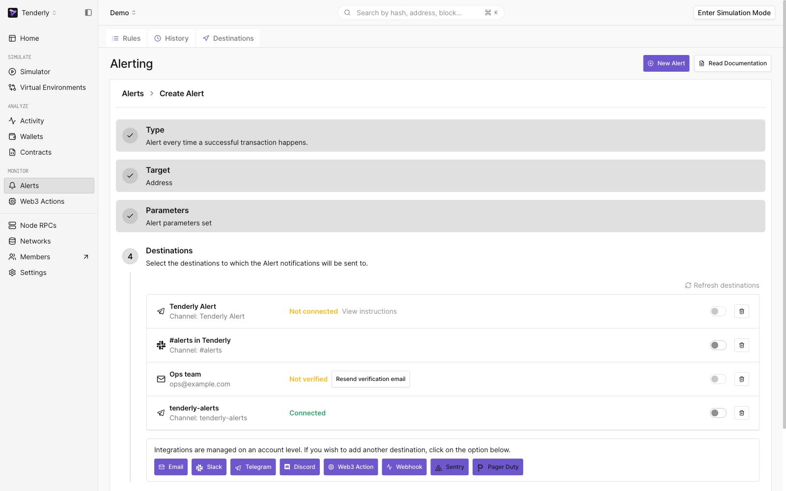Toggle Tenderly Alert destination switch
Image resolution: width=786 pixels, height=491 pixels.
pyautogui.click(x=718, y=311)
